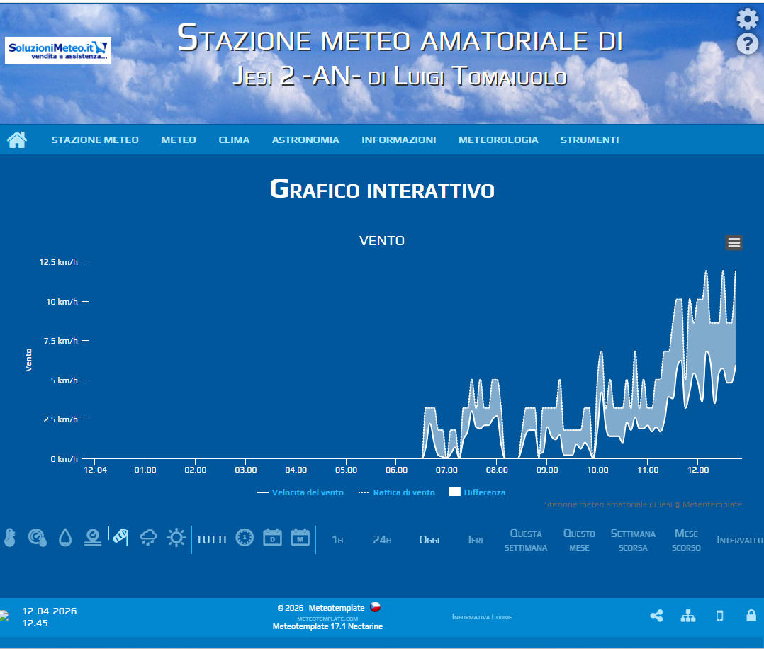Image resolution: width=764 pixels, height=649 pixels.
Task: Select the temperature thermometer icon
Action: (9, 538)
